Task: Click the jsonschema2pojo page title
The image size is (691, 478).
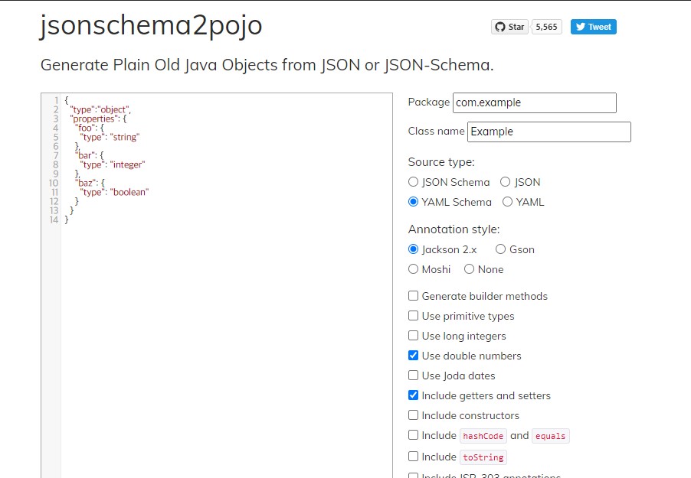Action: click(x=151, y=25)
